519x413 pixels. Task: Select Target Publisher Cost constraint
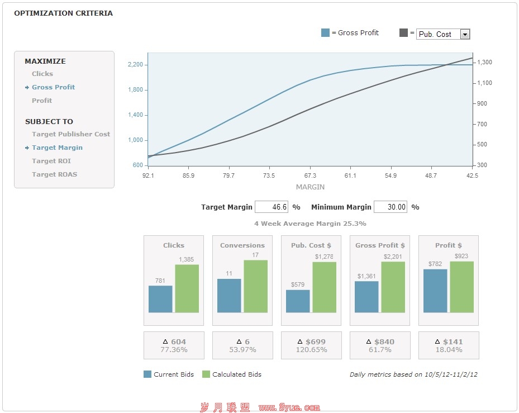click(x=71, y=134)
